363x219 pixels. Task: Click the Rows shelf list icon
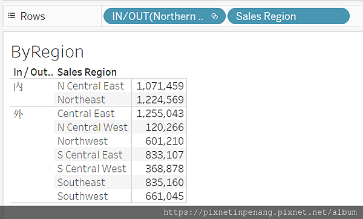pos(11,16)
